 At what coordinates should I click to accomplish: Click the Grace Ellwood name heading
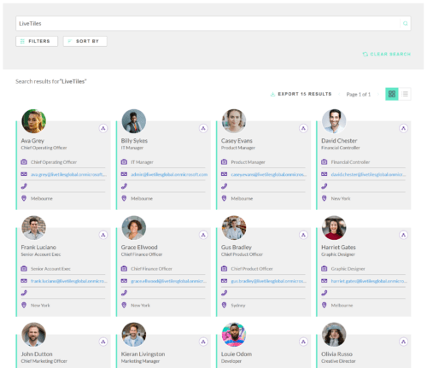click(x=139, y=248)
